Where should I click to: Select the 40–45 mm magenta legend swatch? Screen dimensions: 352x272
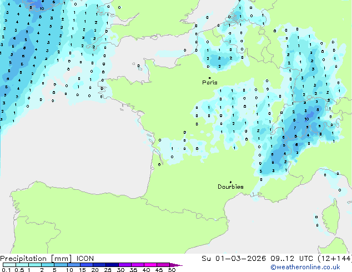150,265
